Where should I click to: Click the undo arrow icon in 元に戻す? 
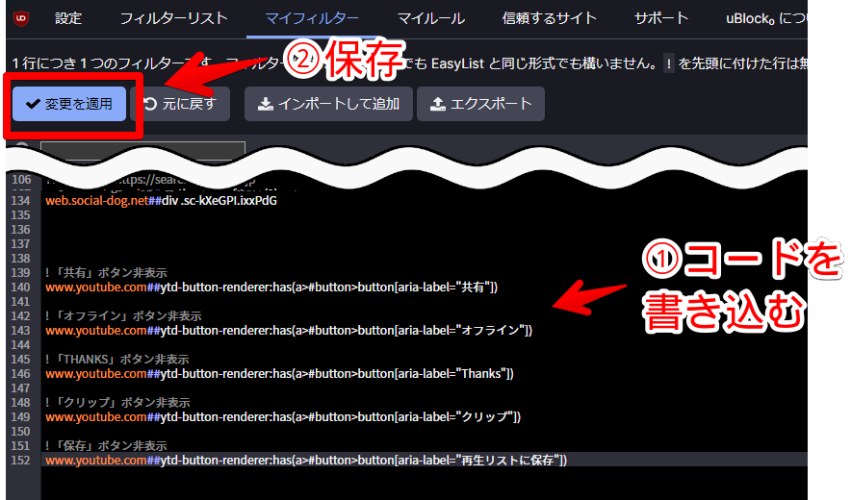(x=150, y=104)
